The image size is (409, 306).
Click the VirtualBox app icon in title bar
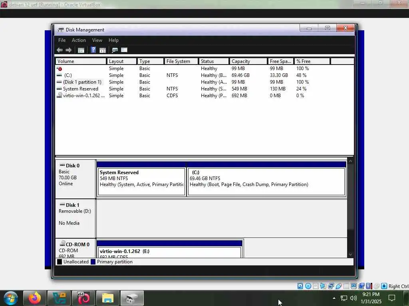(x=4, y=4)
